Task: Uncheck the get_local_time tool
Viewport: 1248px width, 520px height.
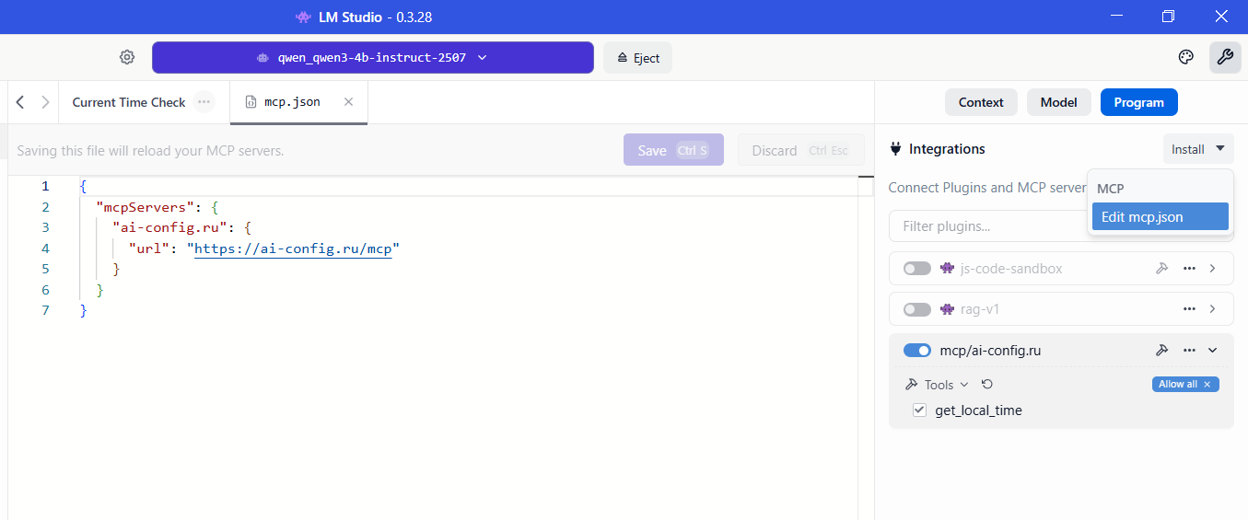Action: [919, 410]
